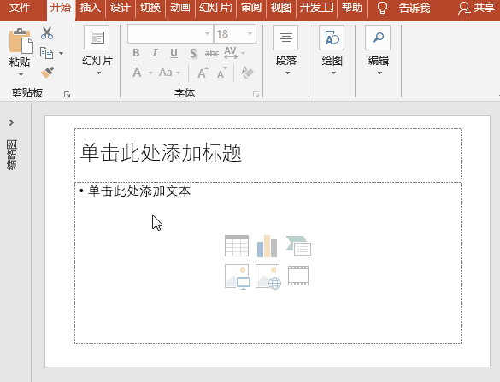
Task: Toggle strikethrough formatting
Action: point(212,53)
